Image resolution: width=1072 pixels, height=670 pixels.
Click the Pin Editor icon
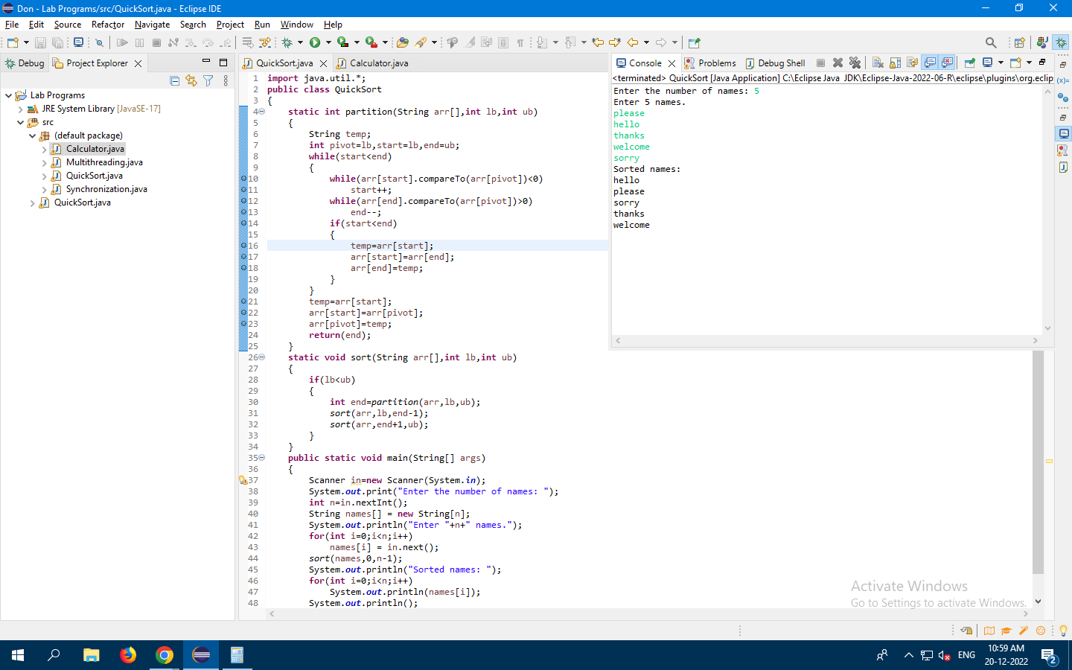click(694, 42)
